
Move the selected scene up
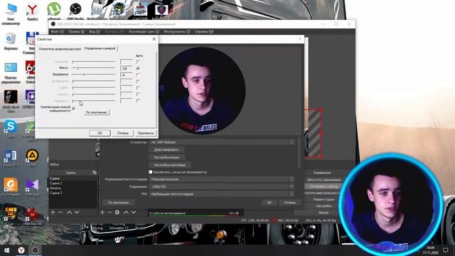pos(70,213)
